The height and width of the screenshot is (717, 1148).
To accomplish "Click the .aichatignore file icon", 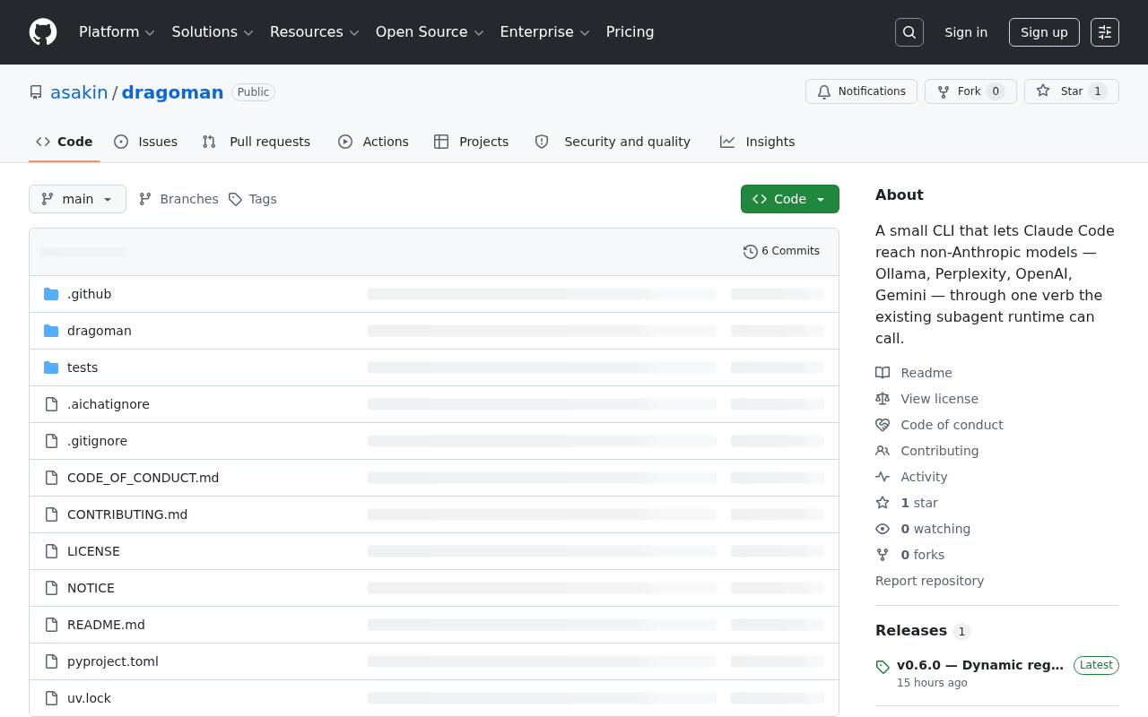I will (51, 404).
